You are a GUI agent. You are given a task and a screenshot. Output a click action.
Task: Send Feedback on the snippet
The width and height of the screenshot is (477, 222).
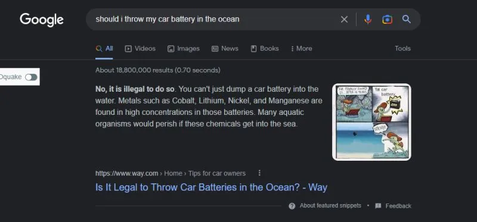[x=398, y=206]
